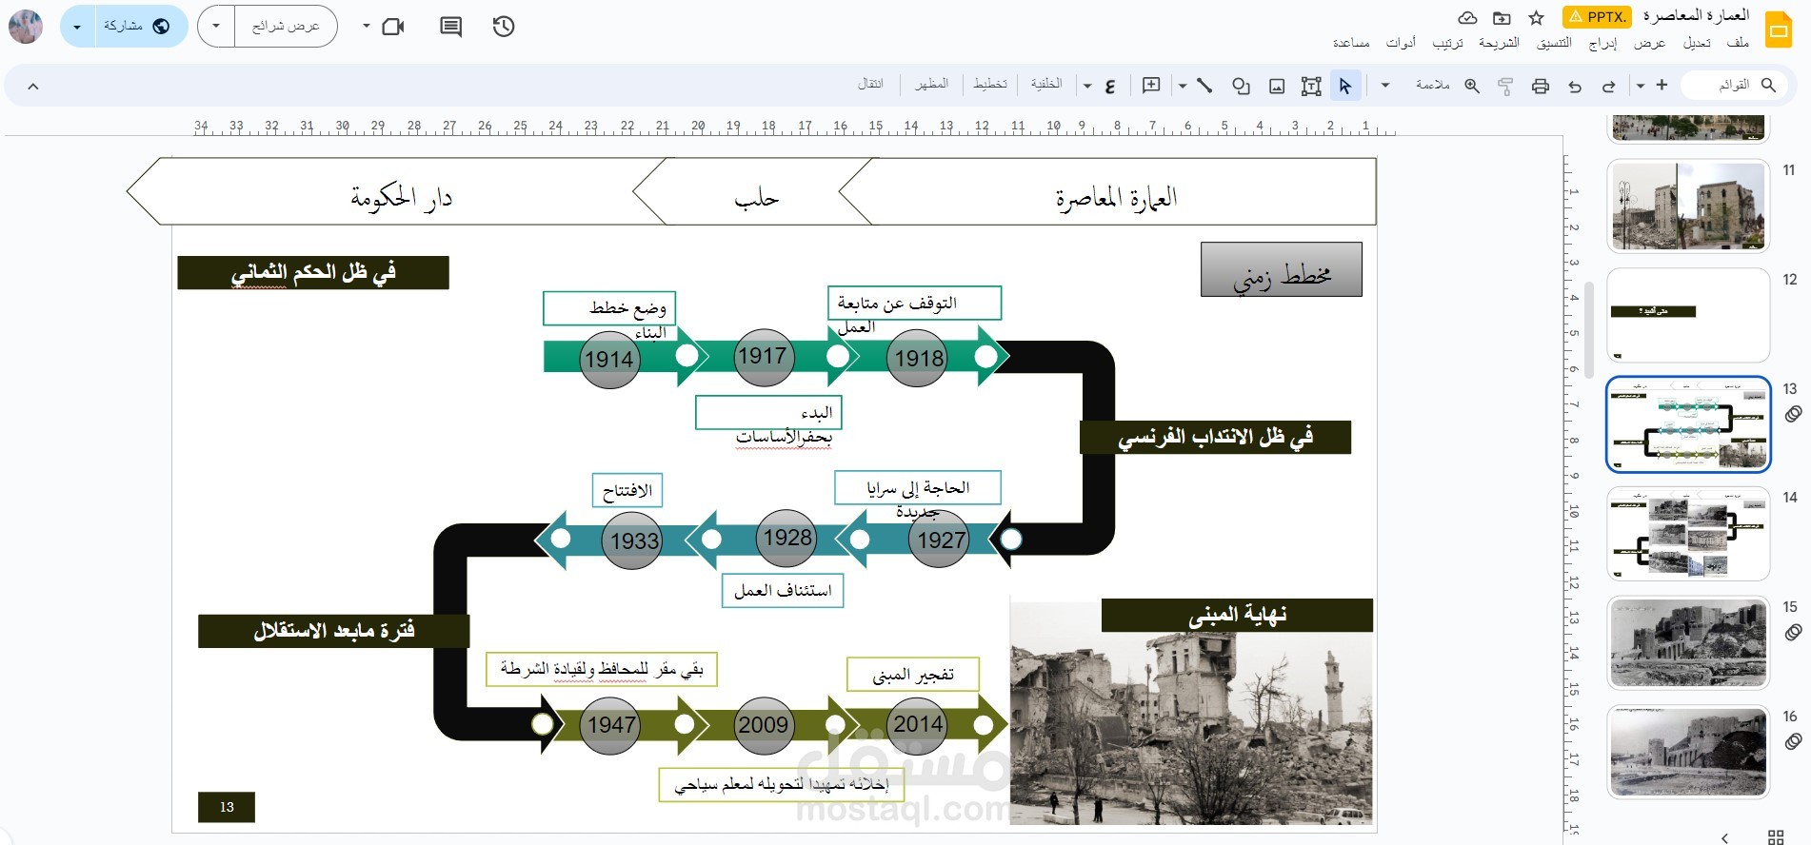This screenshot has width=1811, height=845.
Task: Open the أدوات menu
Action: coord(1401,43)
